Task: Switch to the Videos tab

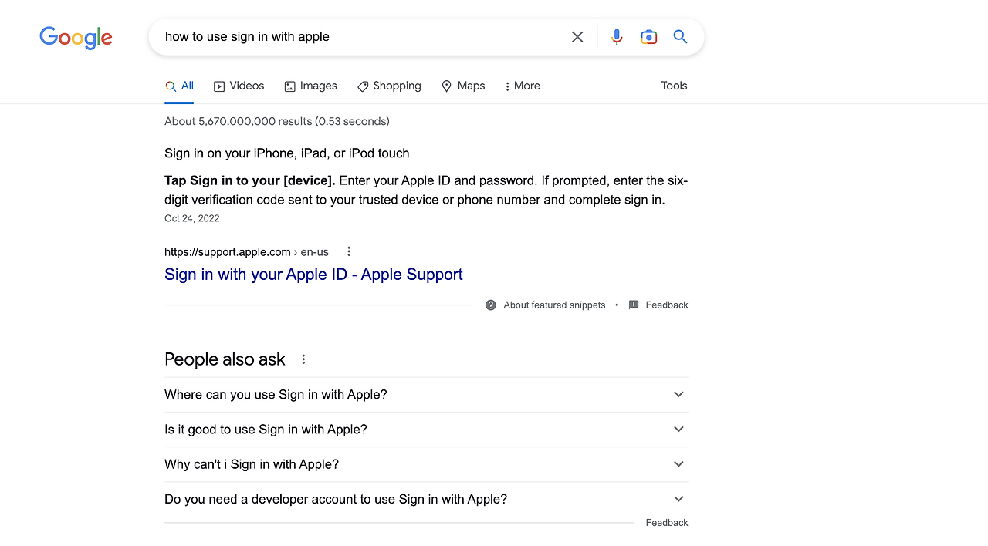Action: (239, 86)
